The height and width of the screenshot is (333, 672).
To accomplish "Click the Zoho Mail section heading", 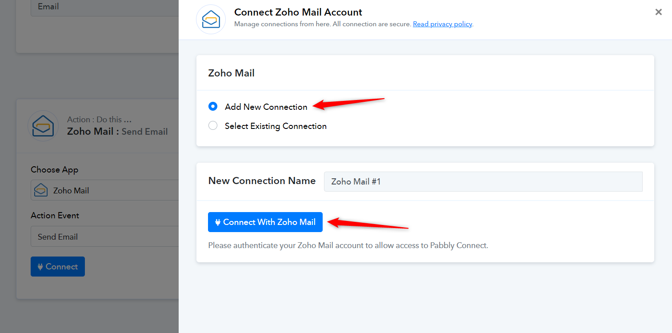I will (x=231, y=73).
